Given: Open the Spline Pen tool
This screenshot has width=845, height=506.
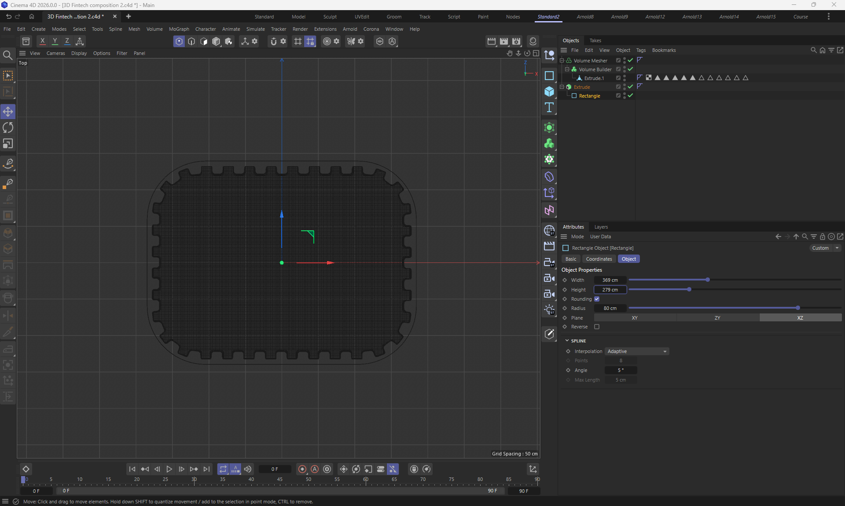Looking at the screenshot, I should [x=8, y=164].
